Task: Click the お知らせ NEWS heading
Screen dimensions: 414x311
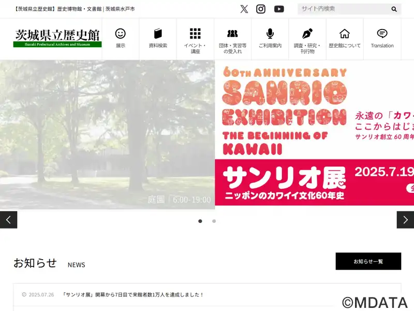Action: 49,263
